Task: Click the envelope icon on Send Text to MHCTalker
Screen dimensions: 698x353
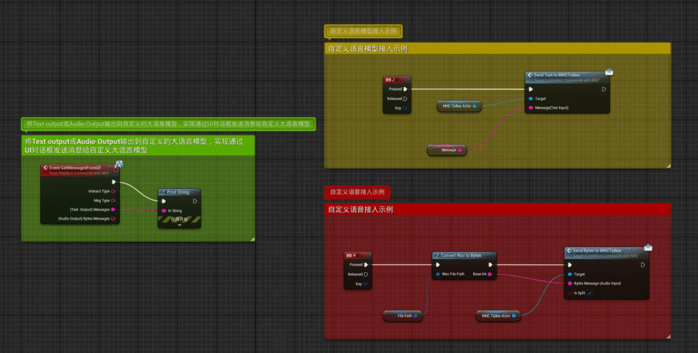Action: [x=609, y=73]
